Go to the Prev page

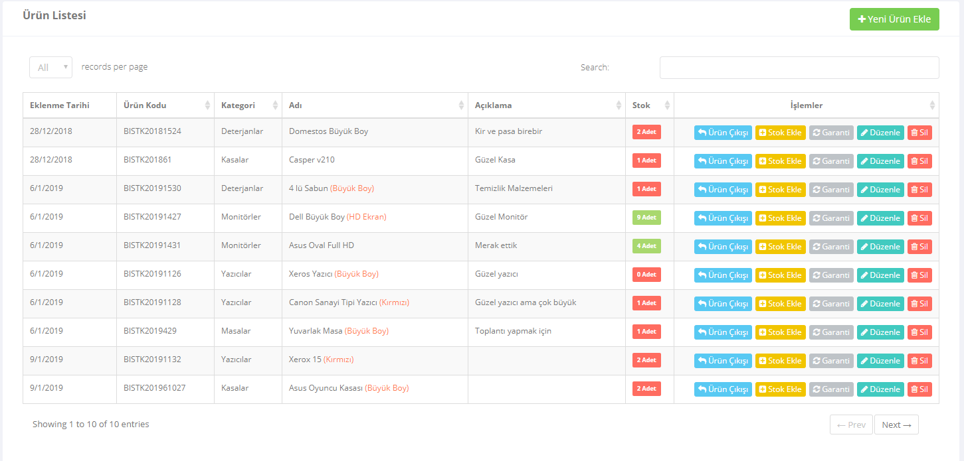click(851, 425)
